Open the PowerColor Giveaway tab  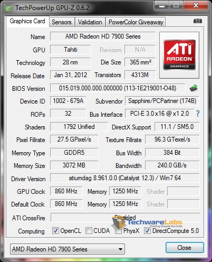tap(136, 22)
